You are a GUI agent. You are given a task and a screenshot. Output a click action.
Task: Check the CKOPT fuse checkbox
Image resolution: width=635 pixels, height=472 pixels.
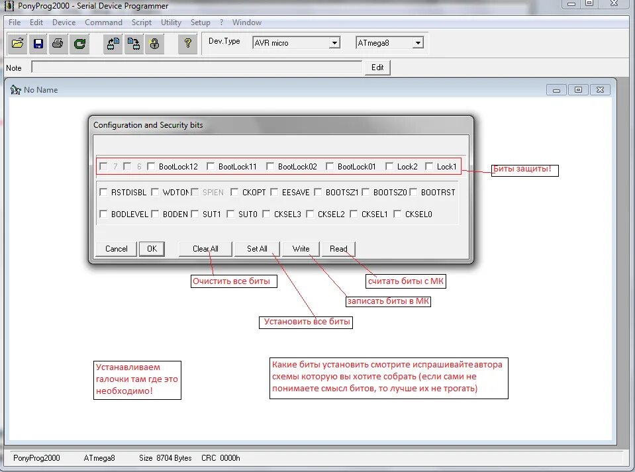pyautogui.click(x=234, y=192)
